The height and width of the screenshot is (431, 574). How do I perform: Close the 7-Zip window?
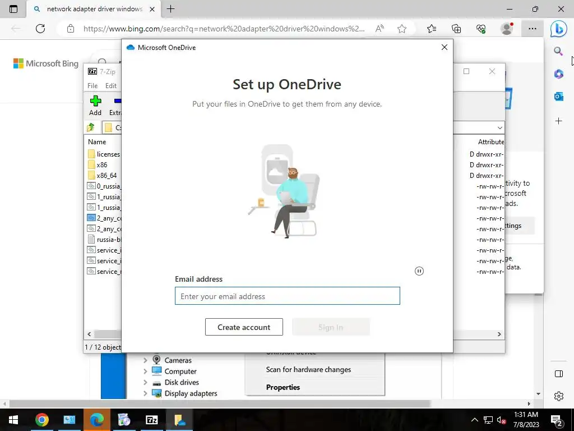(x=492, y=71)
